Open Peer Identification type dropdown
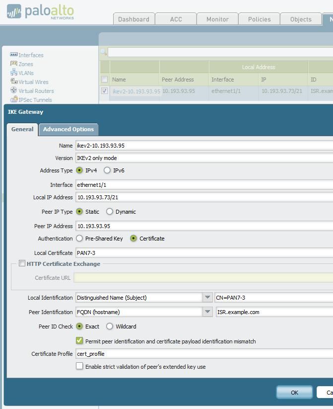This screenshot has height=409, width=333. coord(207,312)
